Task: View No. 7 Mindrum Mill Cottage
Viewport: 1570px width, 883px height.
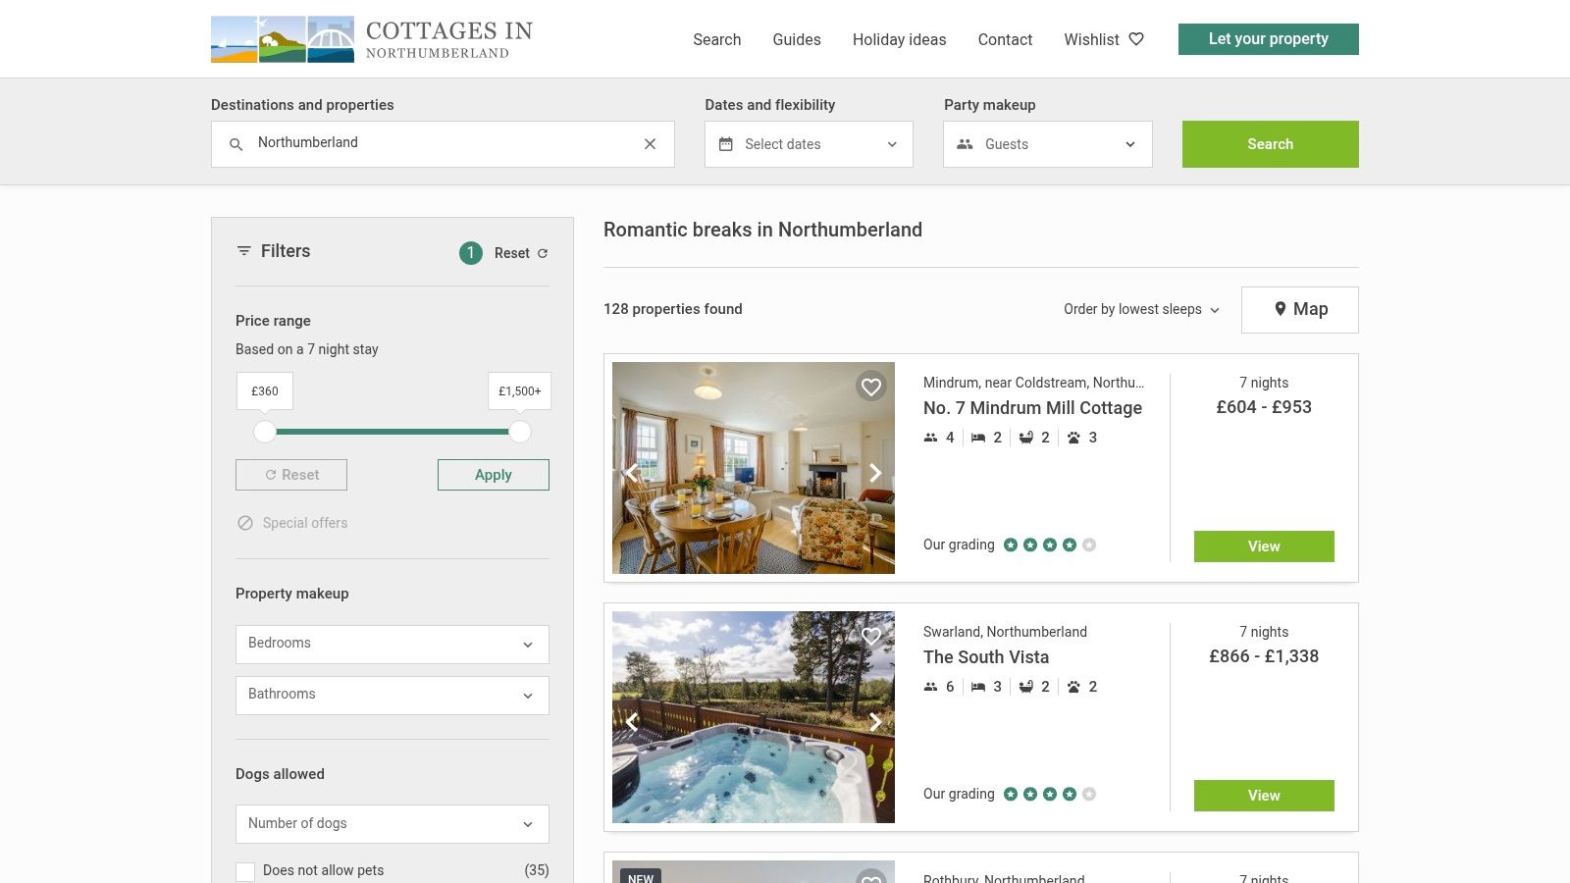Action: [1264, 546]
